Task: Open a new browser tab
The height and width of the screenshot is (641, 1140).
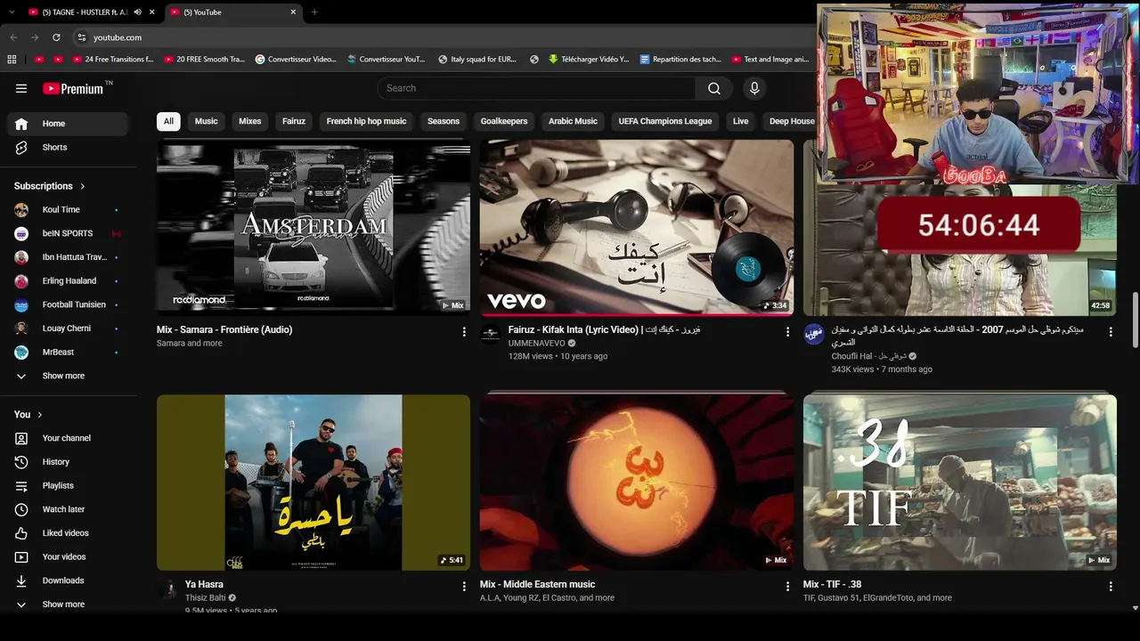Action: [314, 12]
